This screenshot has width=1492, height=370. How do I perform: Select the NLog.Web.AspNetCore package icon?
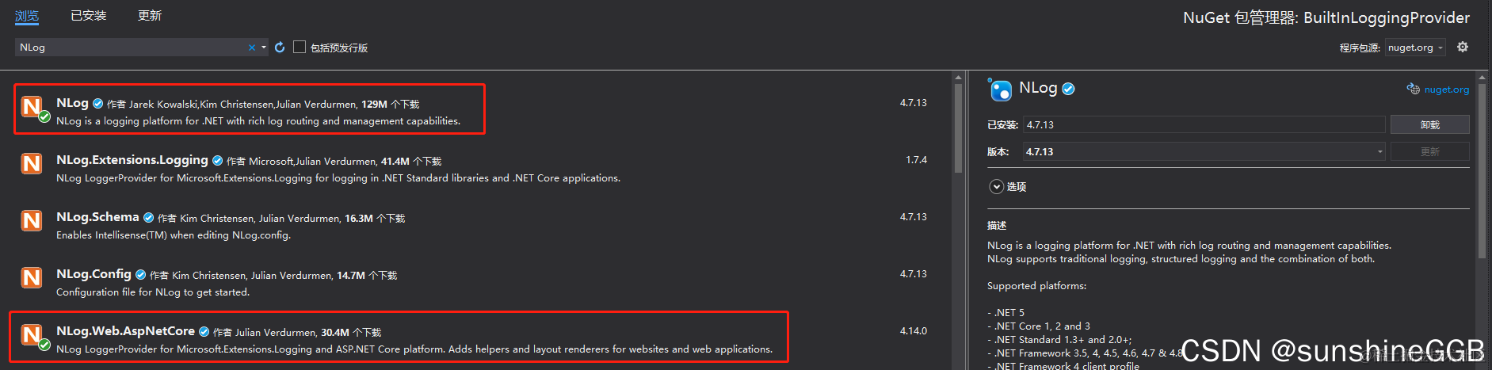pos(32,335)
